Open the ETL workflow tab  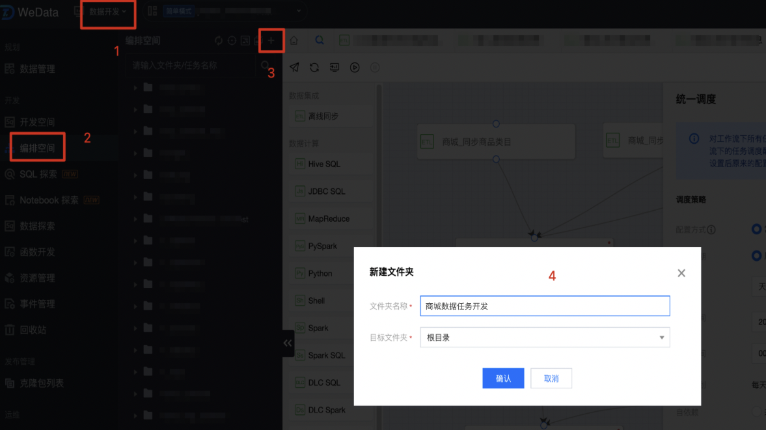344,40
